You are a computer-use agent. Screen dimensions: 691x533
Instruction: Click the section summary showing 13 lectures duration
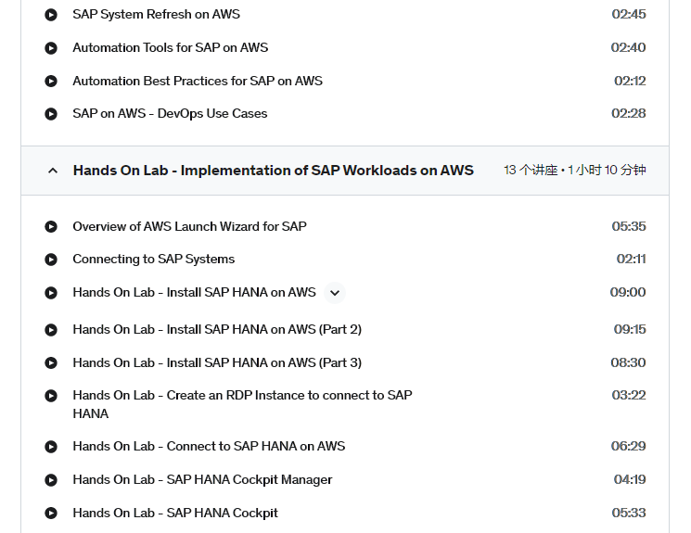point(575,170)
